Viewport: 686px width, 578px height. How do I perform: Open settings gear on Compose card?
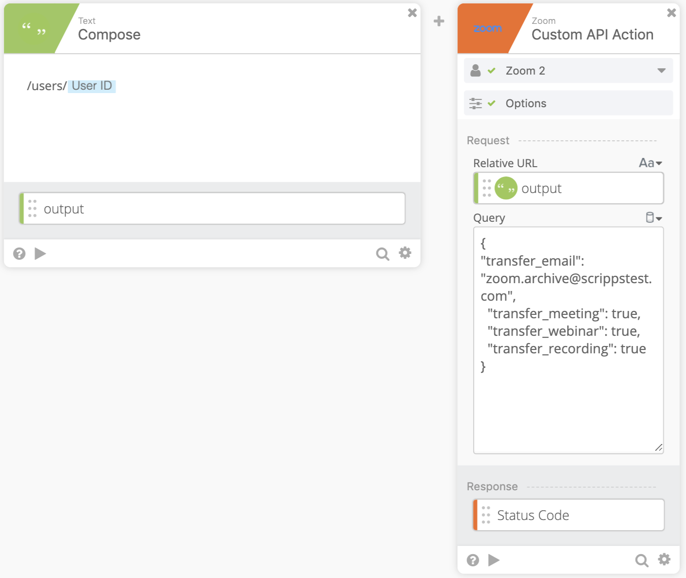[405, 253]
